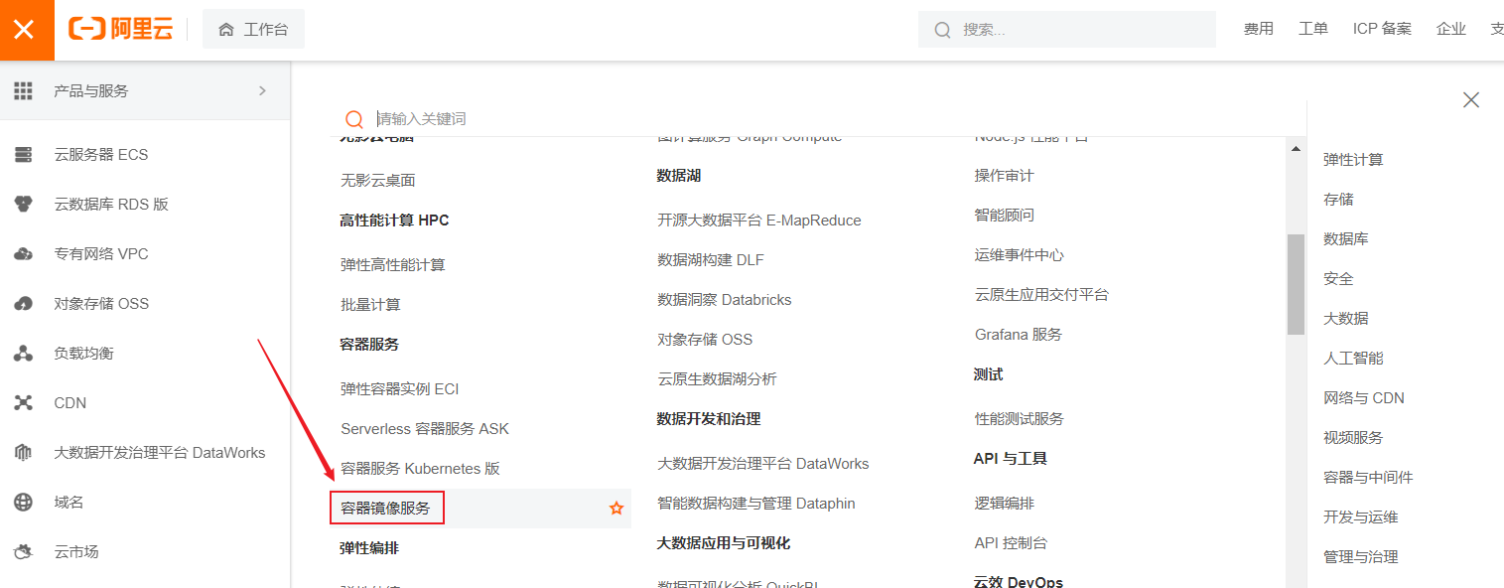Click the search magnifier icon in top bar
Viewport: 1504px width, 588px height.
point(942,30)
